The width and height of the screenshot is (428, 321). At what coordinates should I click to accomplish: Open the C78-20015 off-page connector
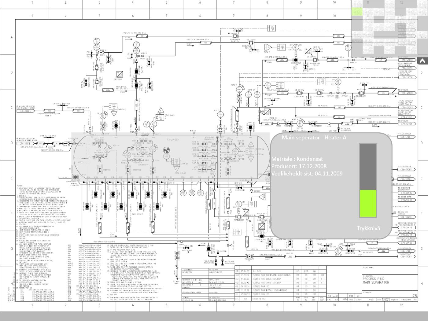pyautogui.click(x=26, y=143)
